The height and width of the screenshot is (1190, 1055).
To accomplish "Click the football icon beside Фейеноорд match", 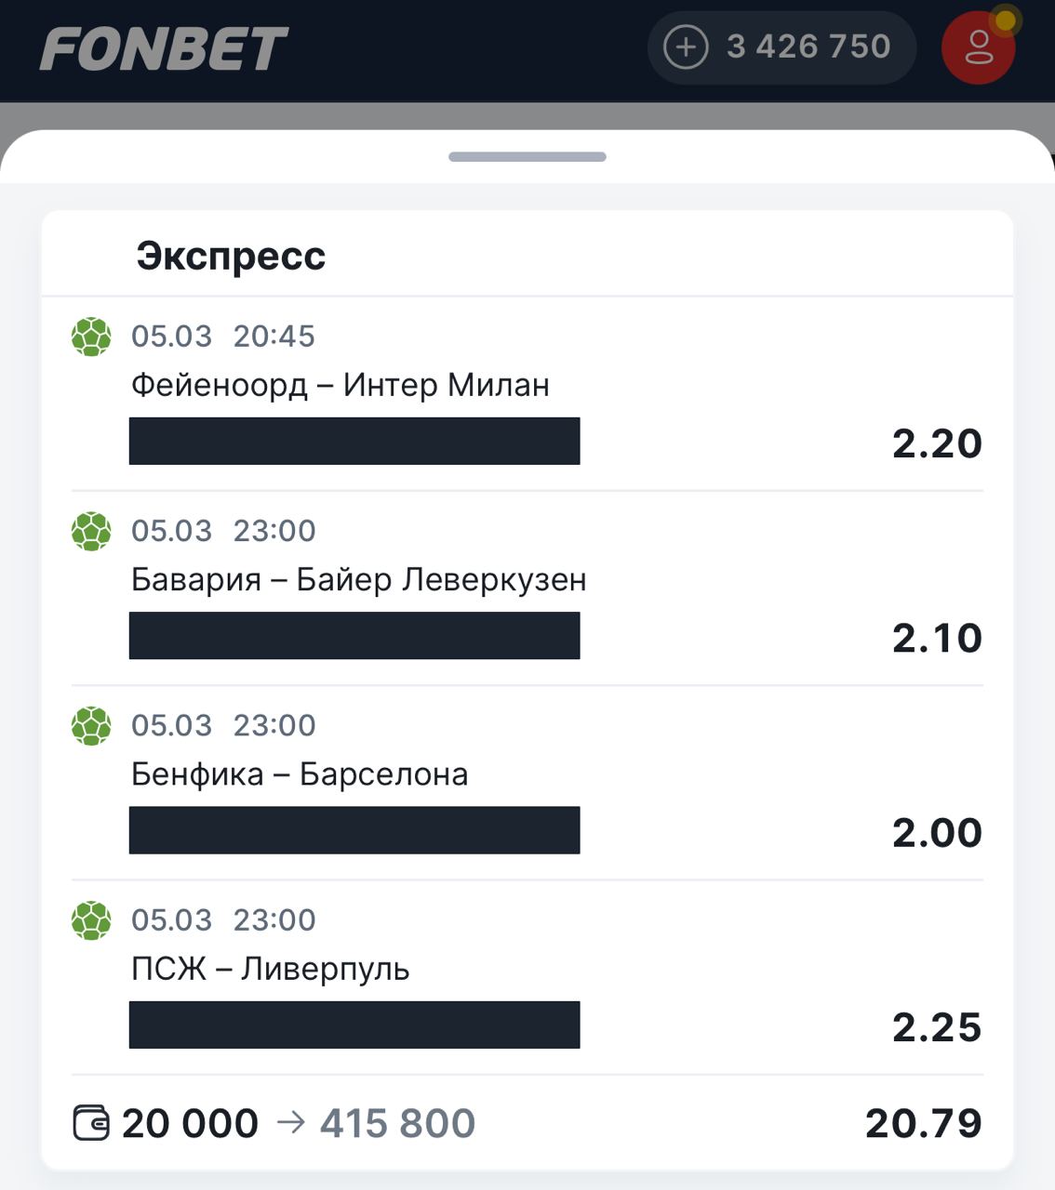I will click(91, 337).
